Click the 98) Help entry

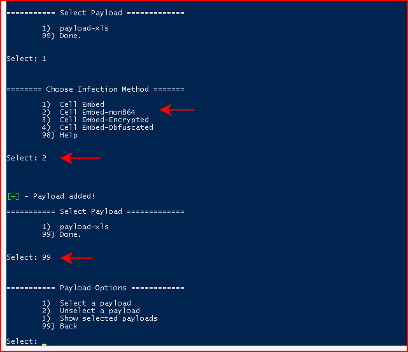60,135
